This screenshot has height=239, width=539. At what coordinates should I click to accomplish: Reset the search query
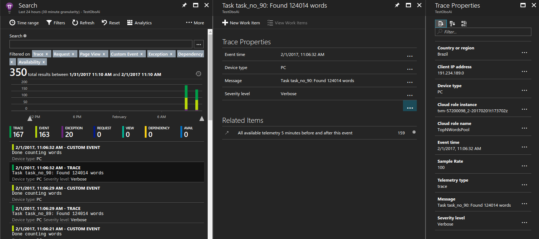coord(110,23)
